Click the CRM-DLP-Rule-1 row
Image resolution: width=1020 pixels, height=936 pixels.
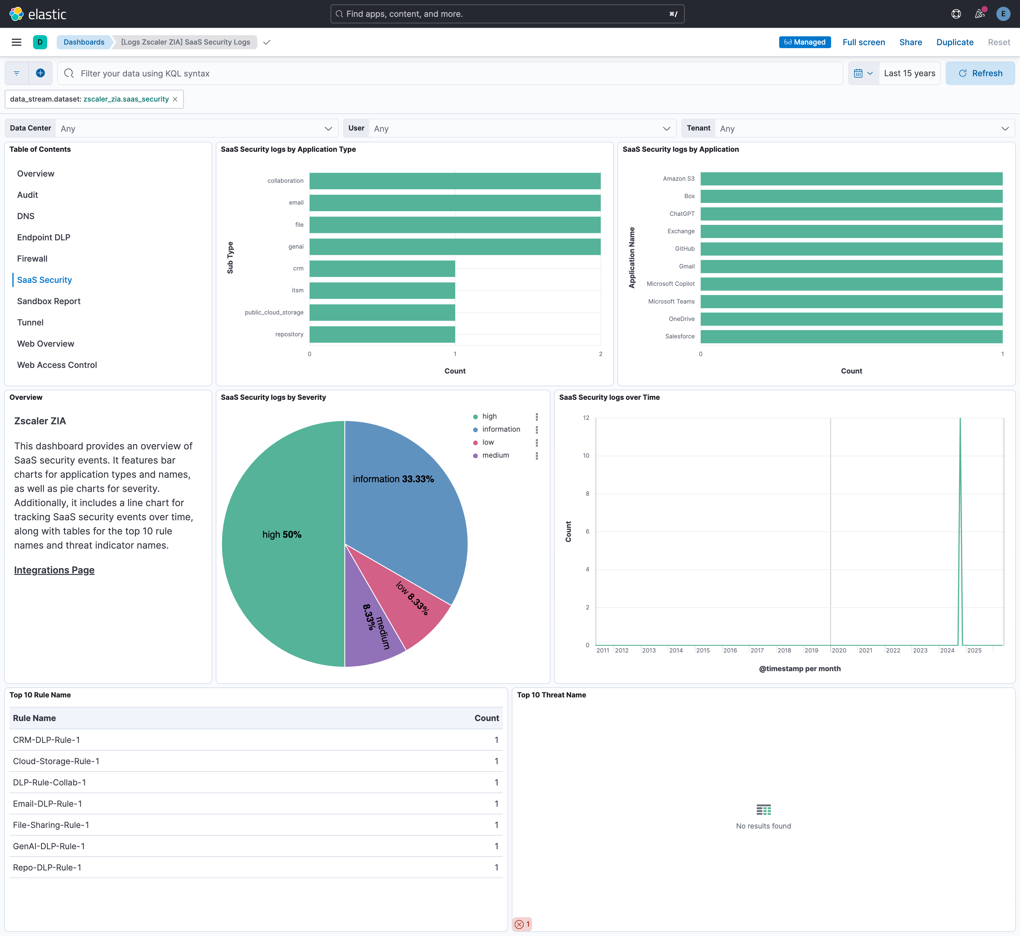[256, 740]
